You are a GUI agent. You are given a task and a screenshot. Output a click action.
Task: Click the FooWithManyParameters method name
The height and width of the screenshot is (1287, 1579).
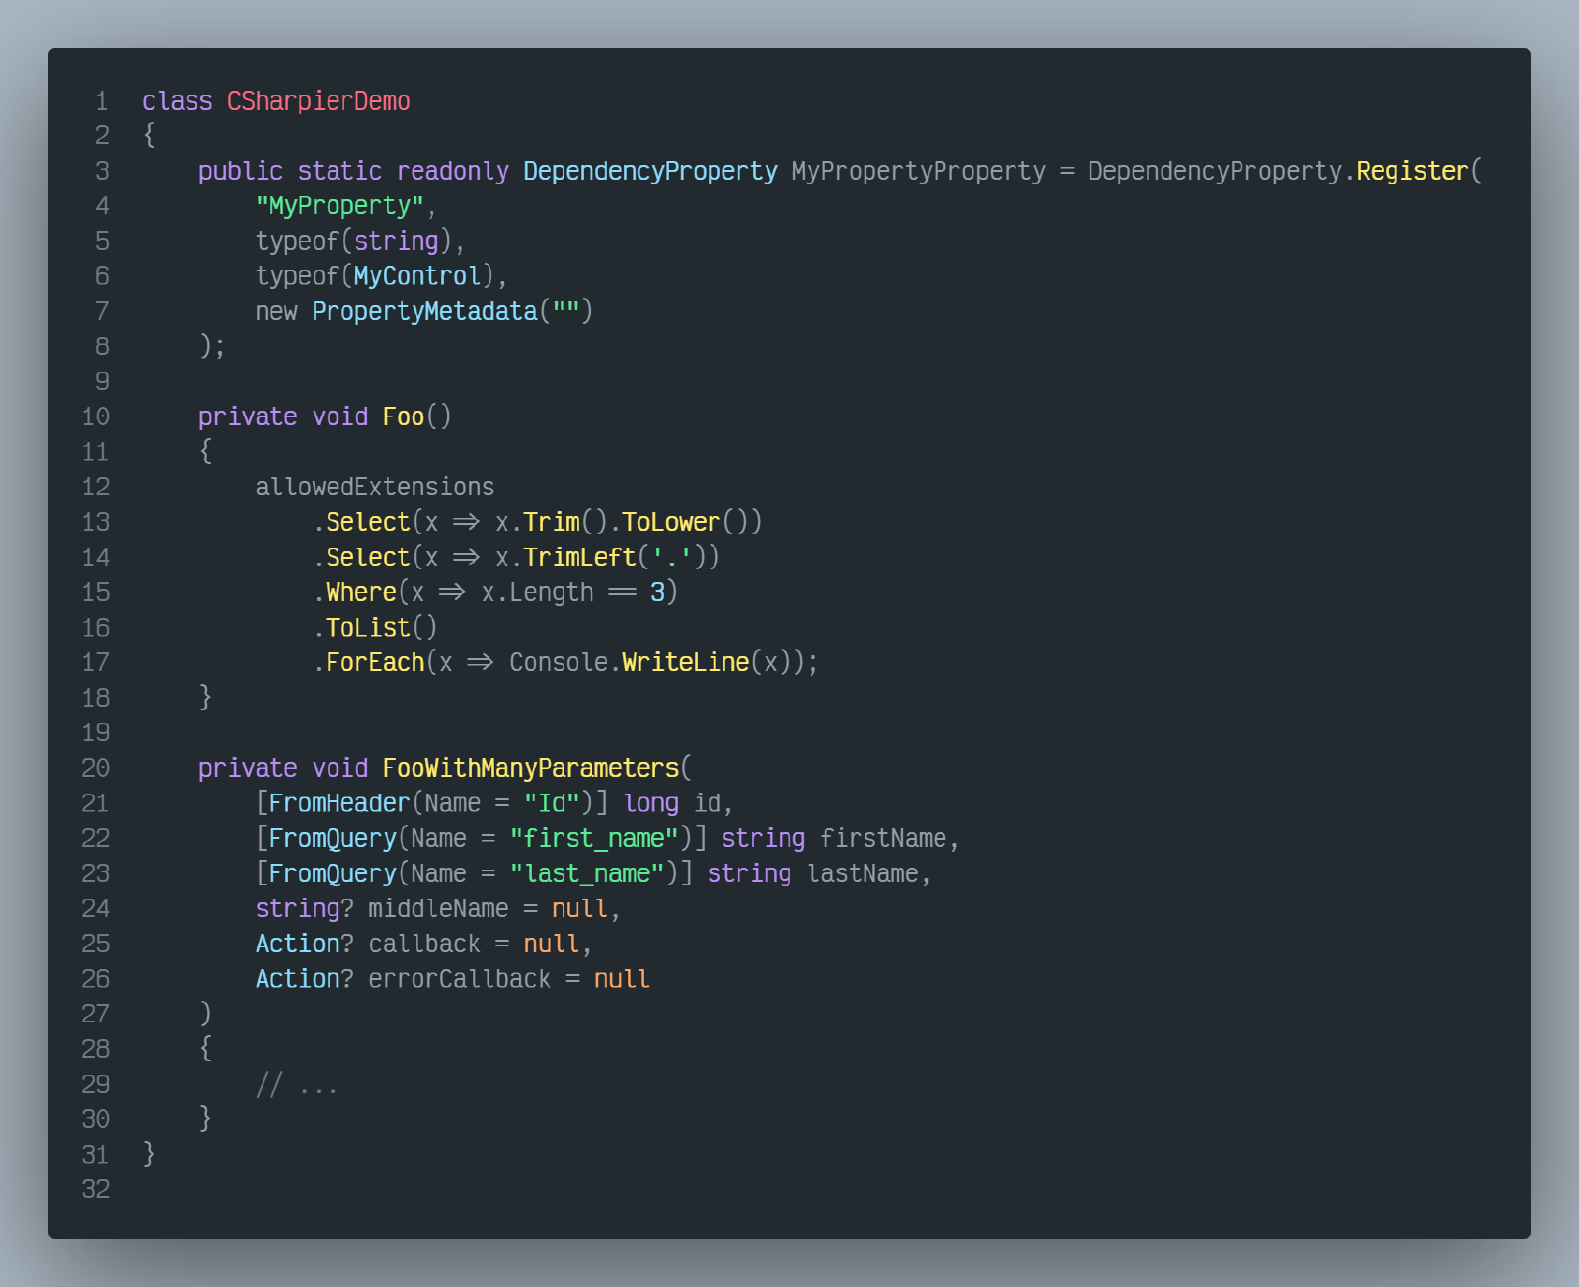(531, 769)
